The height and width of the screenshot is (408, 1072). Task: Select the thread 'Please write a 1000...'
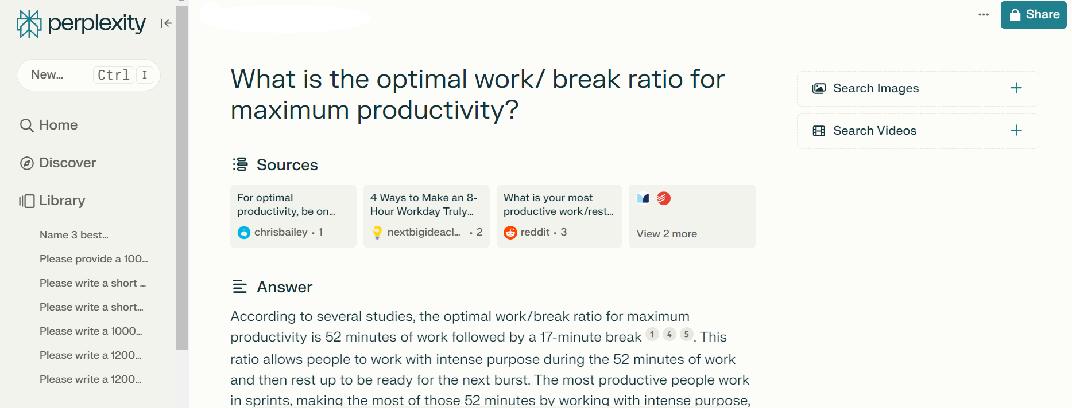90,331
